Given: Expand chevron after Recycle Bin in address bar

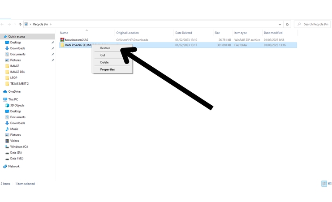Looking at the screenshot, I should coord(51,24).
